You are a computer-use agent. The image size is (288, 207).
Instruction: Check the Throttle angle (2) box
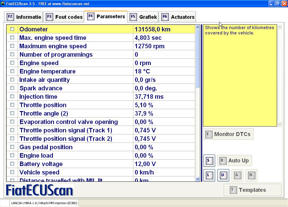pos(12,113)
